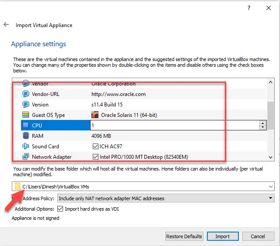Select the Network Adapter row label
The height and width of the screenshot is (246, 280).
52,157
